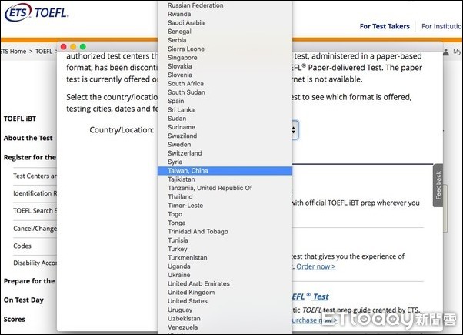Select Turkmenistan from the country list
Image resolution: width=463 pixels, height=335 pixels.
click(188, 257)
